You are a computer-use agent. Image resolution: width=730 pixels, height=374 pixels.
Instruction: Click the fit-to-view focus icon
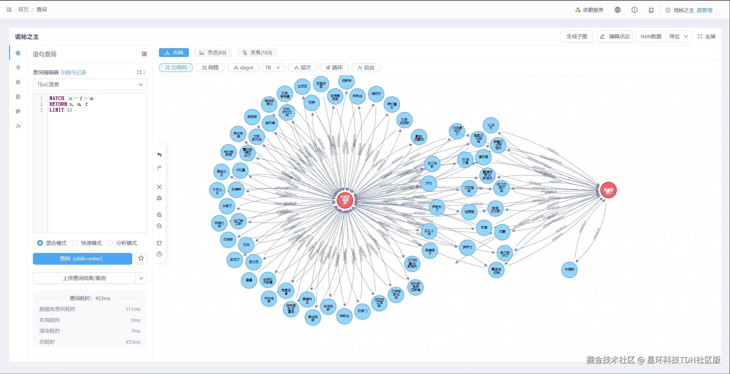tap(159, 187)
